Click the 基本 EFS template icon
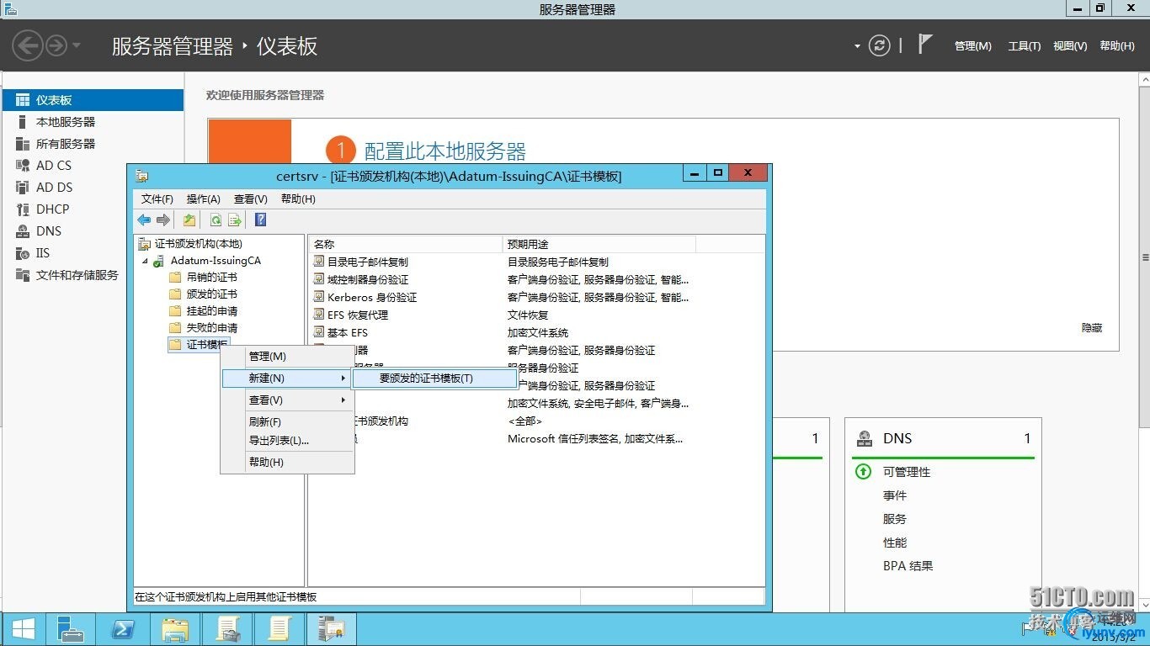 coord(319,332)
